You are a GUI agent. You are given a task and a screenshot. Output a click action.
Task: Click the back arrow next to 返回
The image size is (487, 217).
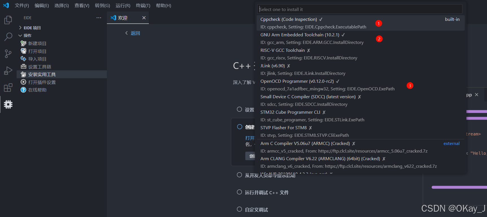[x=126, y=33]
